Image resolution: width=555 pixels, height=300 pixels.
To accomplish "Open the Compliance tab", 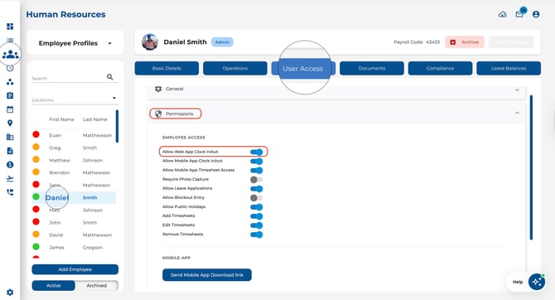I will click(x=440, y=68).
